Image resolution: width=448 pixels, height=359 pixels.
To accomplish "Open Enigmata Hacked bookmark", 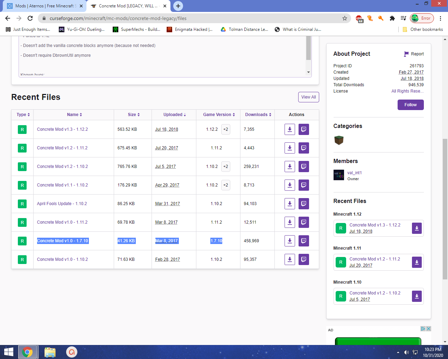I will (189, 29).
